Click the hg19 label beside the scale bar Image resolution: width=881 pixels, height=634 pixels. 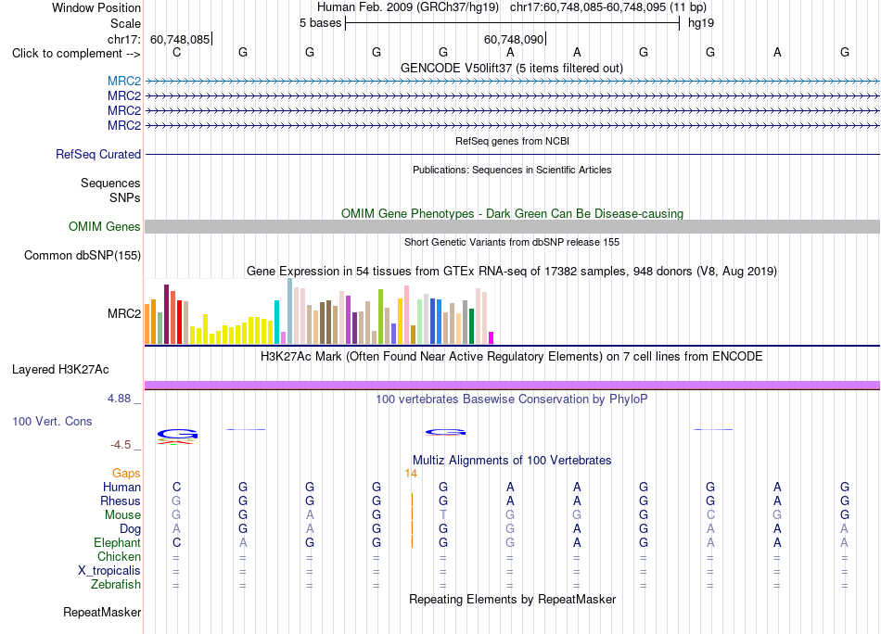701,23
